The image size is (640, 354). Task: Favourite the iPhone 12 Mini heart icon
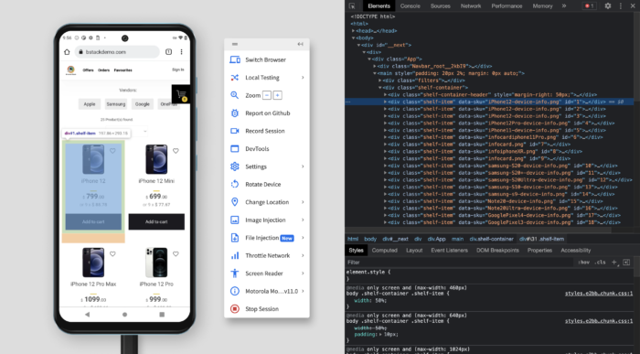pos(176,151)
